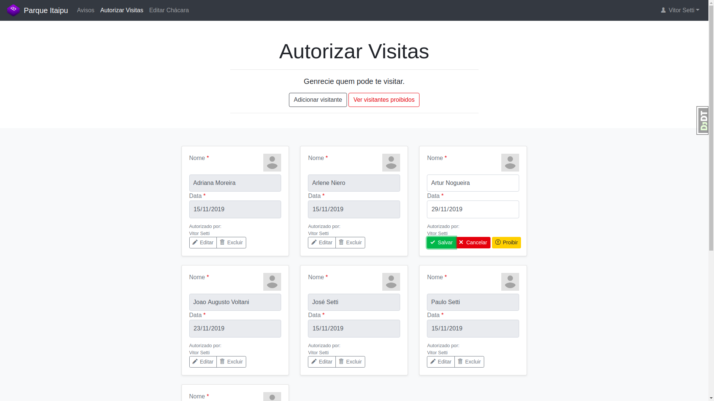
Task: Edit the Paulo Setti visitor card
Action: (441, 362)
